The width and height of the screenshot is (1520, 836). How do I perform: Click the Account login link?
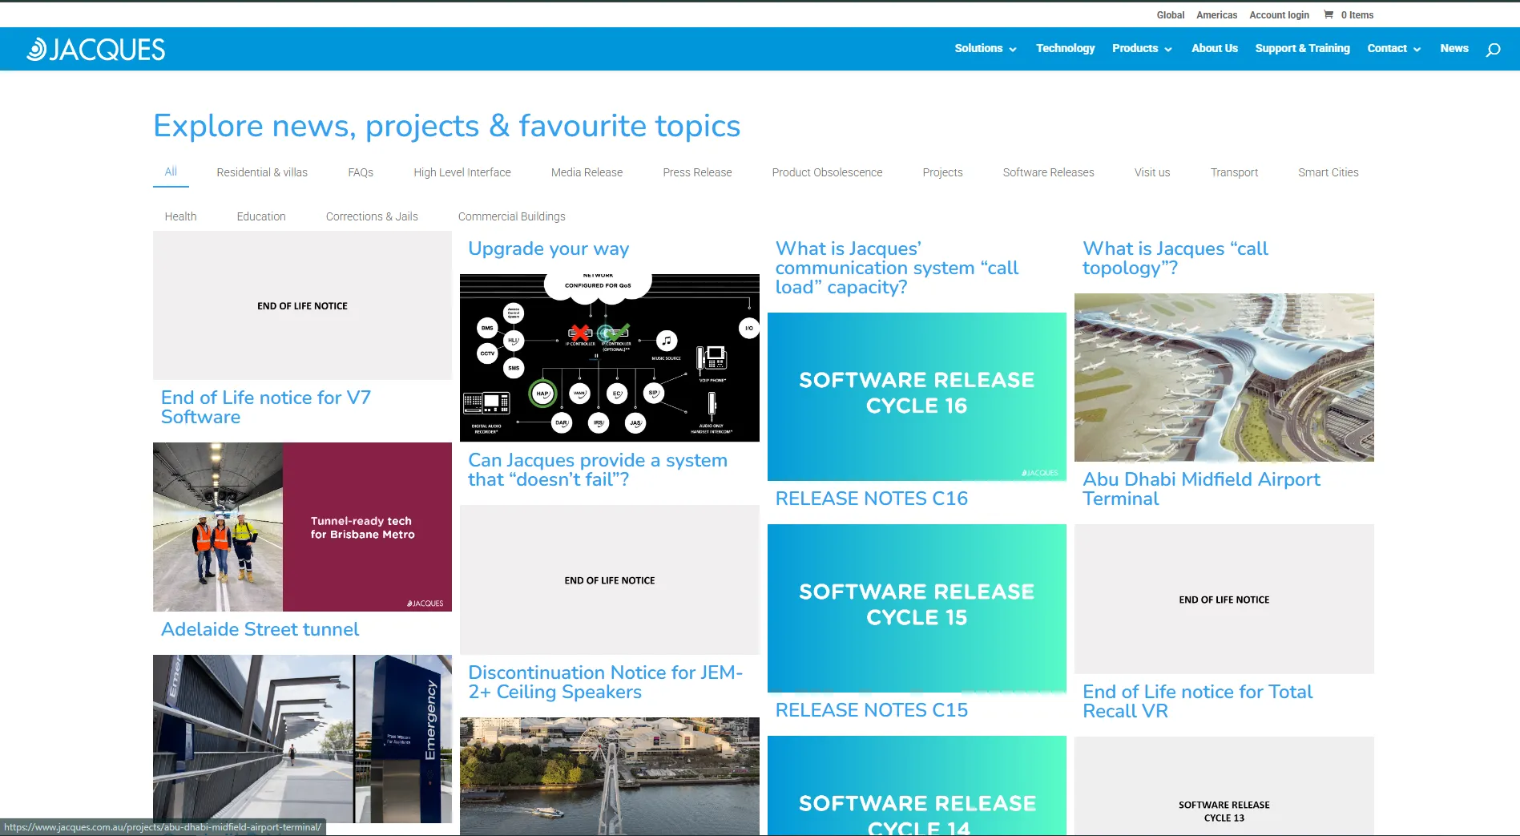coord(1279,14)
